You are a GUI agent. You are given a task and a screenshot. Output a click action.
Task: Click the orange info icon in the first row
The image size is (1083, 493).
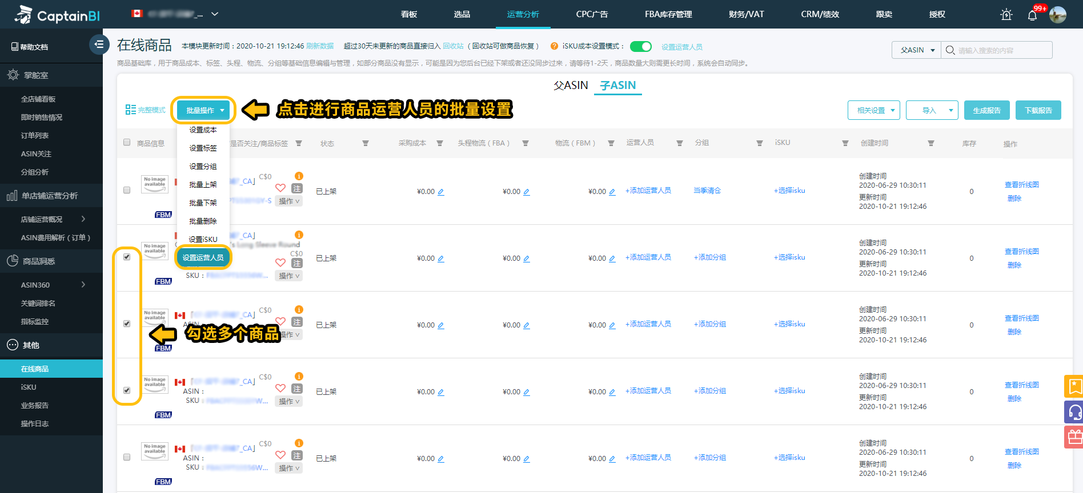pyautogui.click(x=299, y=176)
